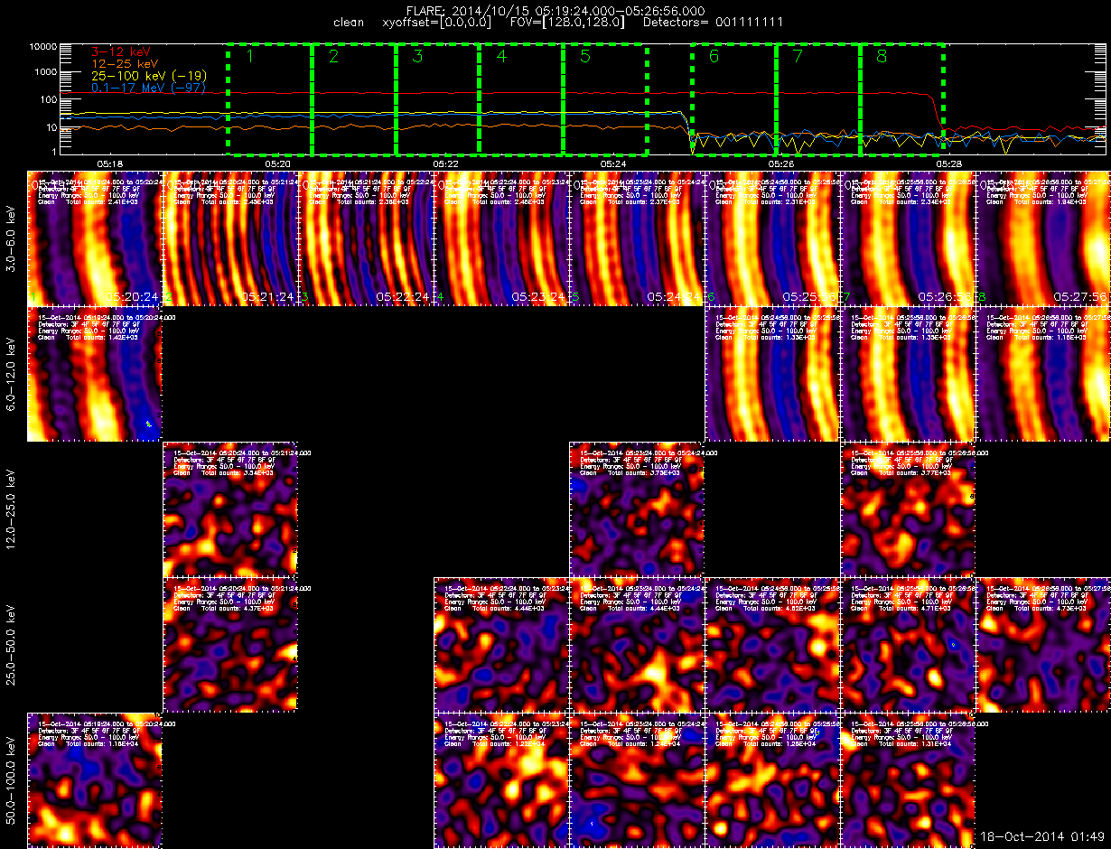Select interval label 6 on the light curve
Image resolution: width=1111 pixels, height=849 pixels.
[x=714, y=57]
